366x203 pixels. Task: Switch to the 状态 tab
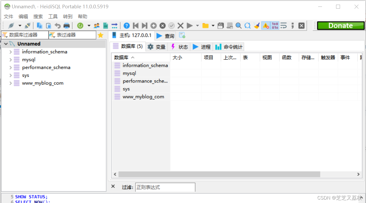click(x=179, y=47)
